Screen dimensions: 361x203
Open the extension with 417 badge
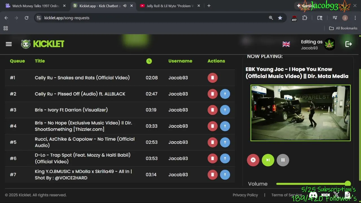pyautogui.click(x=294, y=18)
